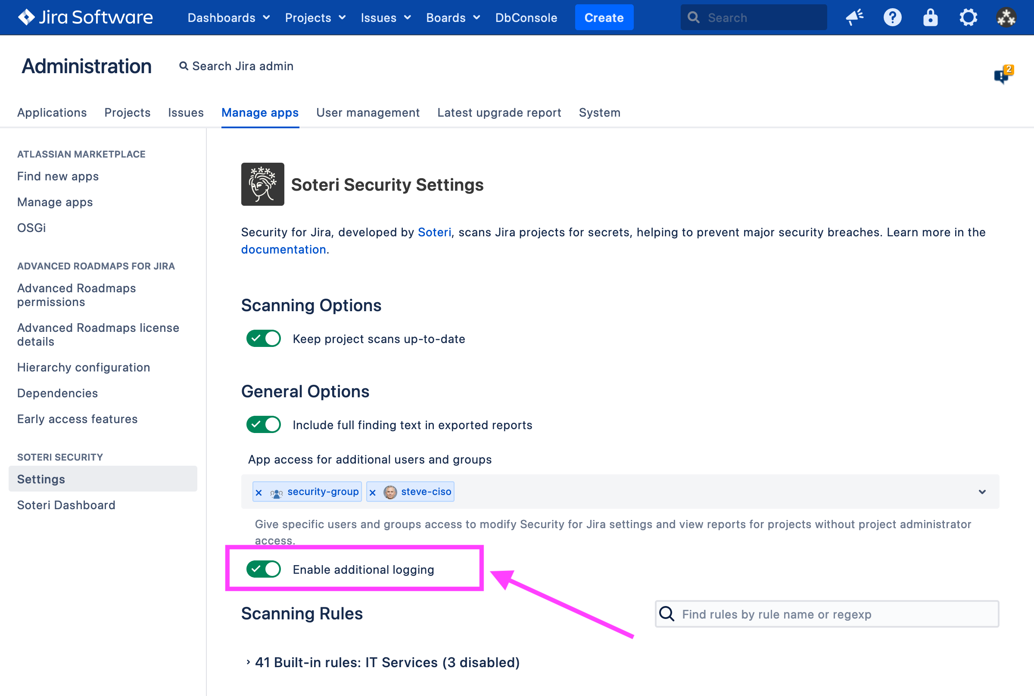Toggle Keep project scans up-to-date
1034x696 pixels.
264,338
